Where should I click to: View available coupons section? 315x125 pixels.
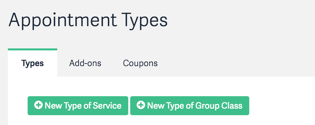click(x=140, y=63)
